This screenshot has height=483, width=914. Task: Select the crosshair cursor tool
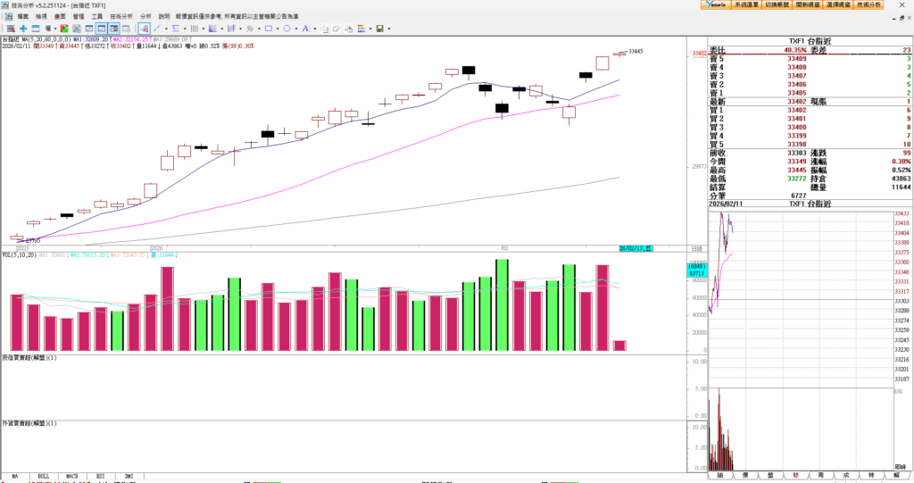pos(23,29)
